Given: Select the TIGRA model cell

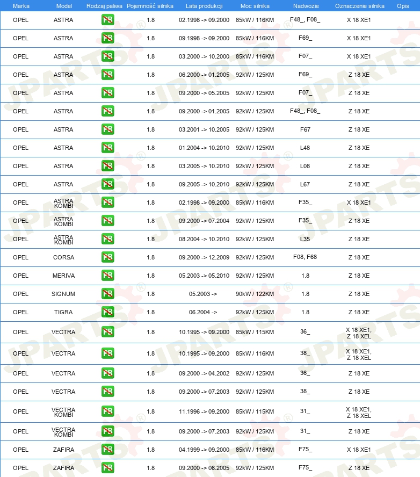Looking at the screenshot, I should point(63,312).
